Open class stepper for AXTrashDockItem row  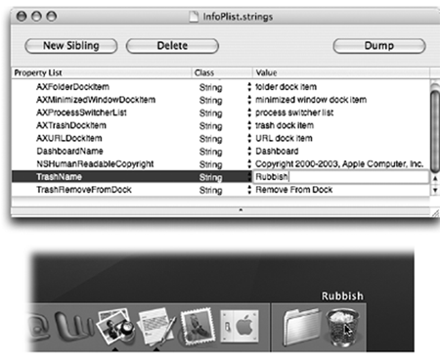[249, 125]
